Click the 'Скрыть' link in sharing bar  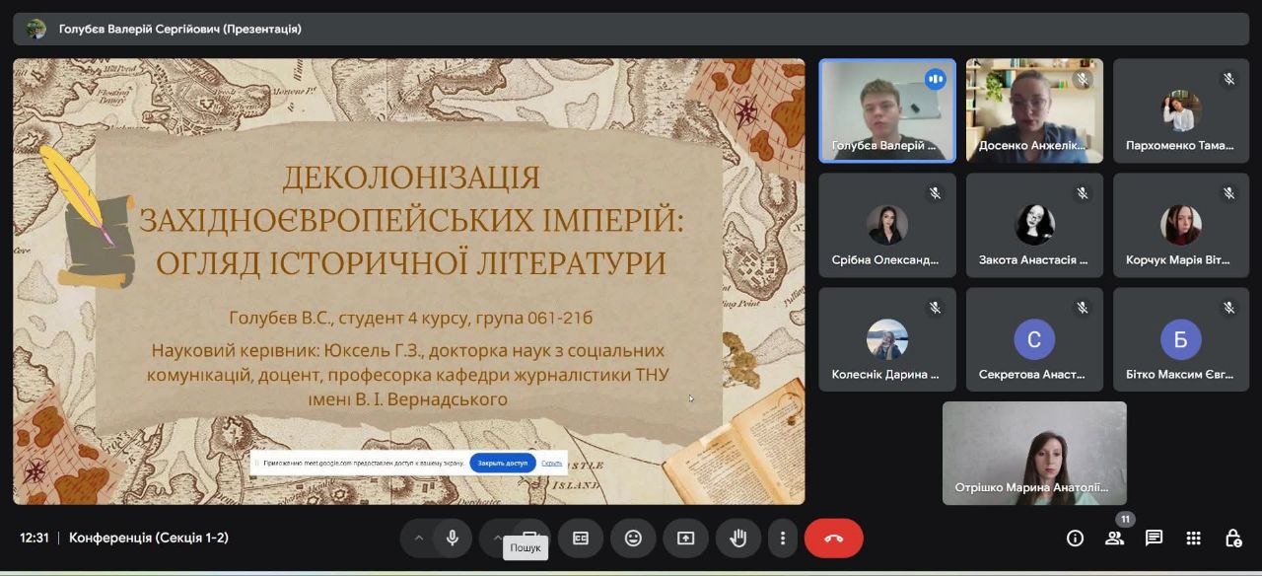pyautogui.click(x=552, y=463)
